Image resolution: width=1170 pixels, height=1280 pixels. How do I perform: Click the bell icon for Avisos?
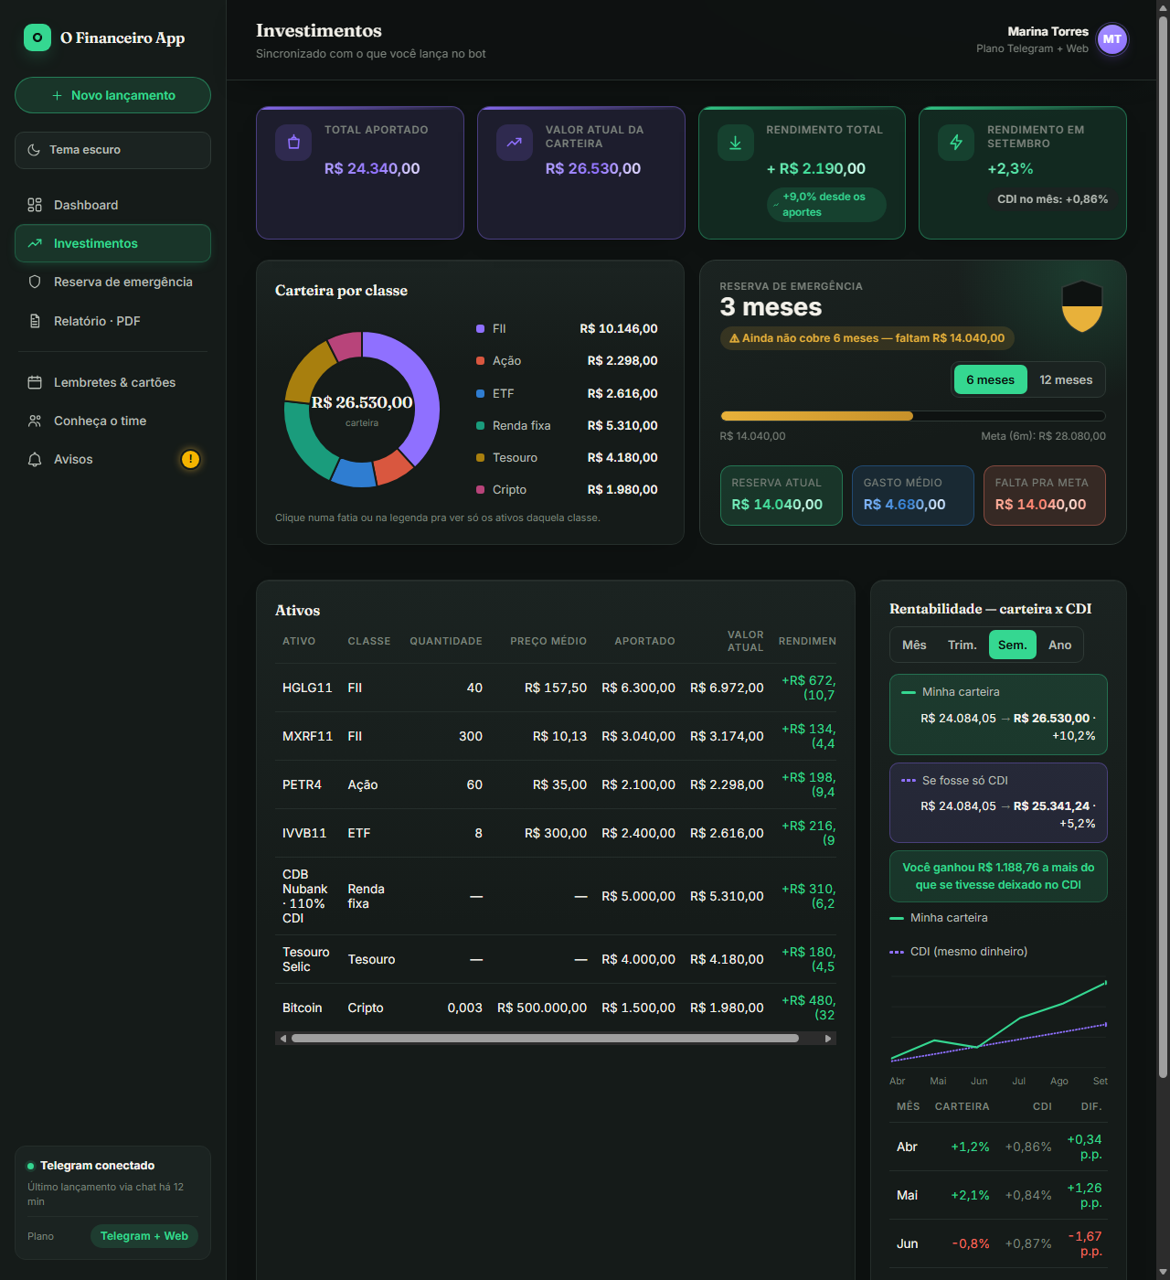(x=35, y=459)
